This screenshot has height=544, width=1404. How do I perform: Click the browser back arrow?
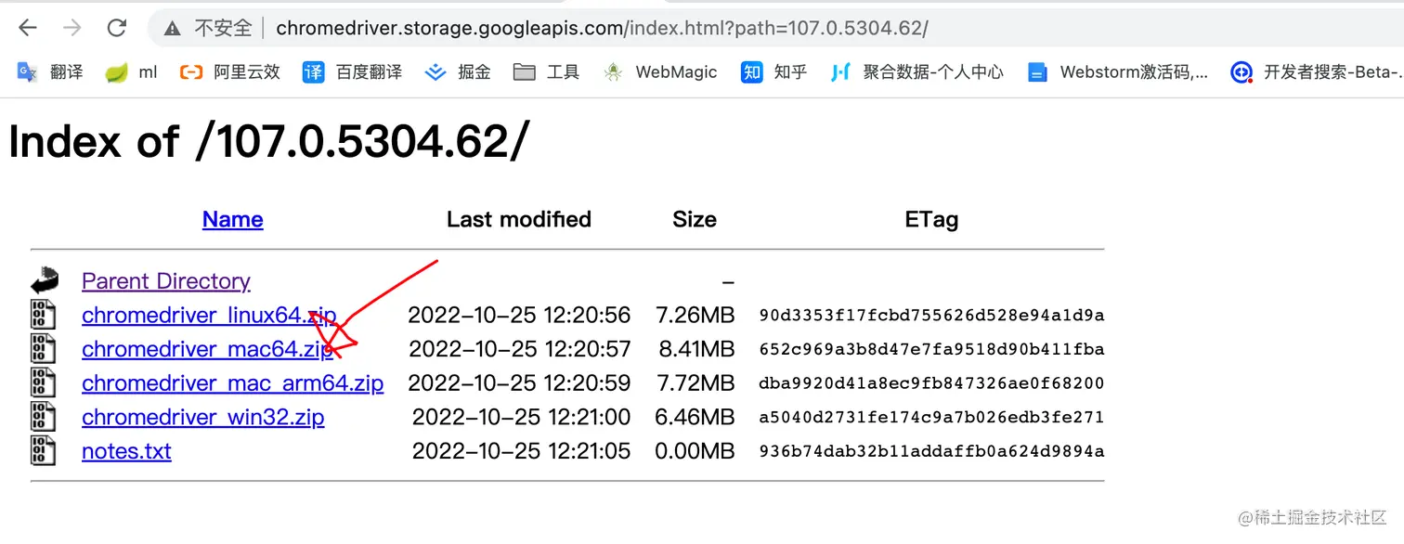tap(28, 28)
